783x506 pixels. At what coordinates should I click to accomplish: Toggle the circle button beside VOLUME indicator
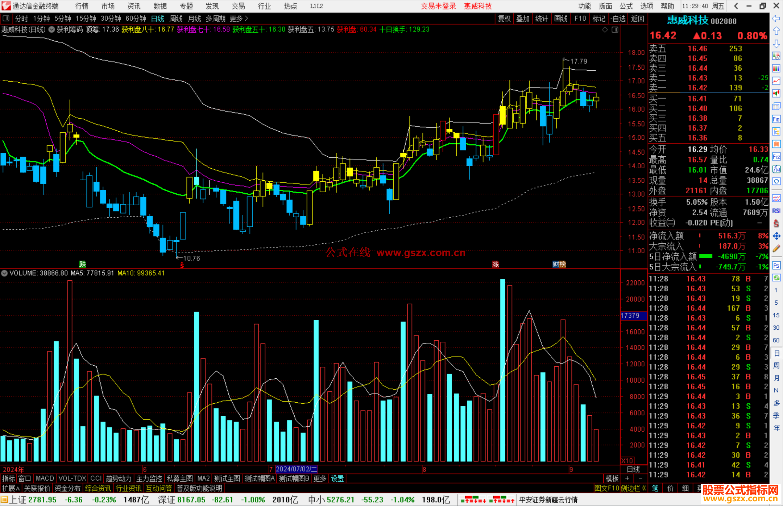pyautogui.click(x=4, y=273)
